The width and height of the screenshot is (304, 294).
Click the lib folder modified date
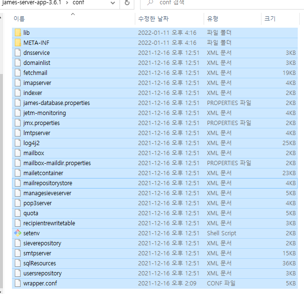click(x=167, y=33)
